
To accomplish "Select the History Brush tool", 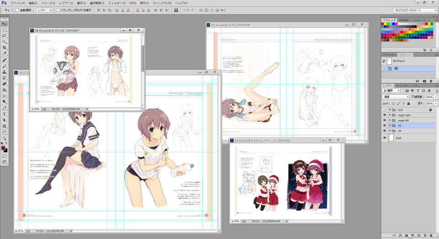I will coord(5,78).
